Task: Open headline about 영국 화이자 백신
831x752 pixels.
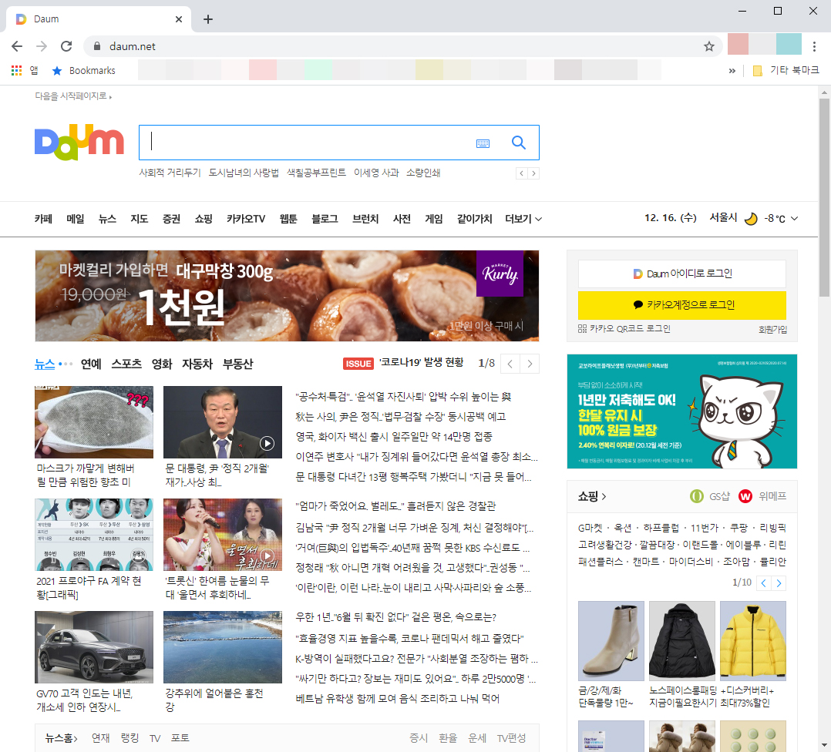Action: tap(394, 437)
